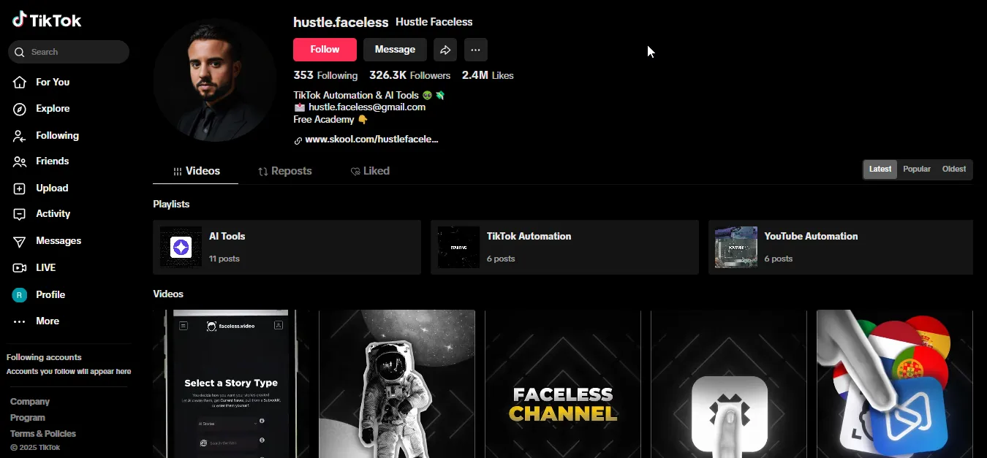Expand the Company footer section
This screenshot has width=987, height=458.
(30, 402)
